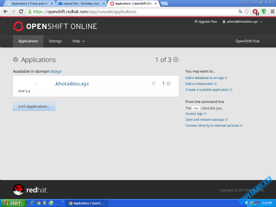Click the OpenShift Online logo
276x207 pixels.
[55, 26]
